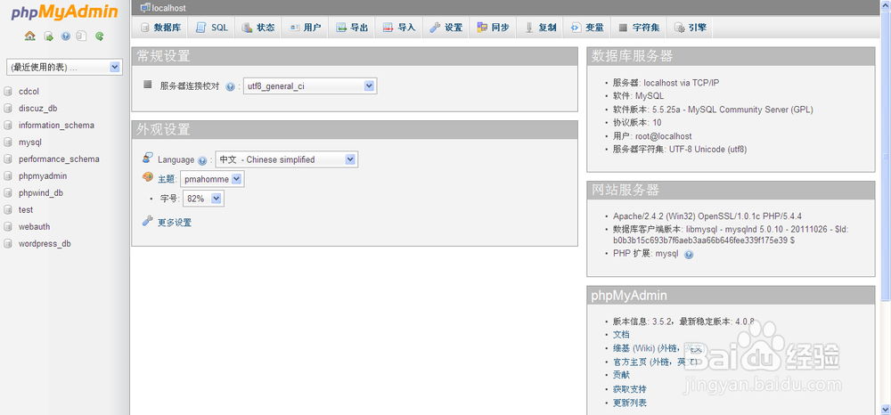The image size is (891, 415).
Task: Open the 用户 tab
Action: pos(305,28)
